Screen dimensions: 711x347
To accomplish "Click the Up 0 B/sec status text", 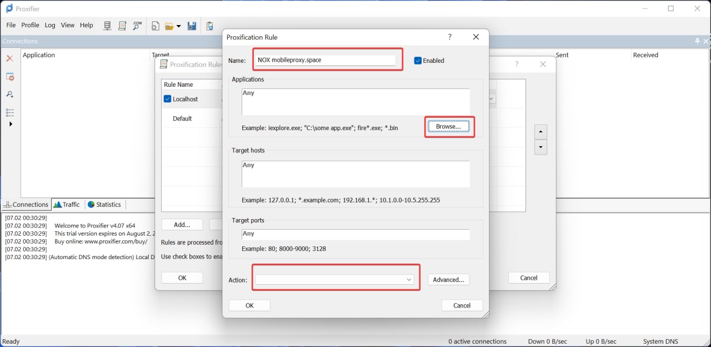I will pyautogui.click(x=601, y=341).
